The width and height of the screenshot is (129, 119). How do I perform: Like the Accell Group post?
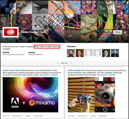pos(71,116)
